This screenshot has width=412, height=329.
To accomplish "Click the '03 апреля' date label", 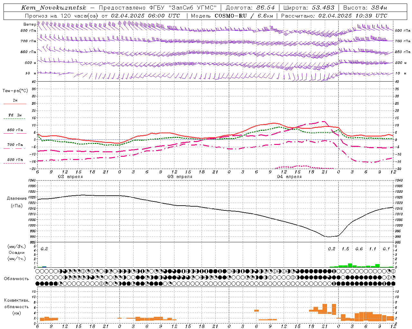I will pyautogui.click(x=180, y=177).
